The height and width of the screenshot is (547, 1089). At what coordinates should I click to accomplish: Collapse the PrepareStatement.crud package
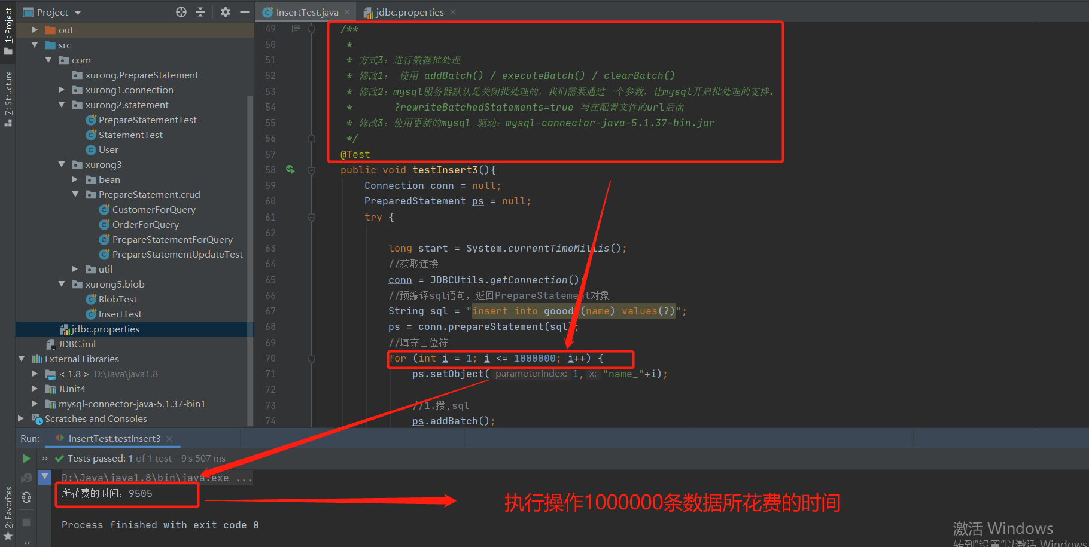tap(75, 194)
